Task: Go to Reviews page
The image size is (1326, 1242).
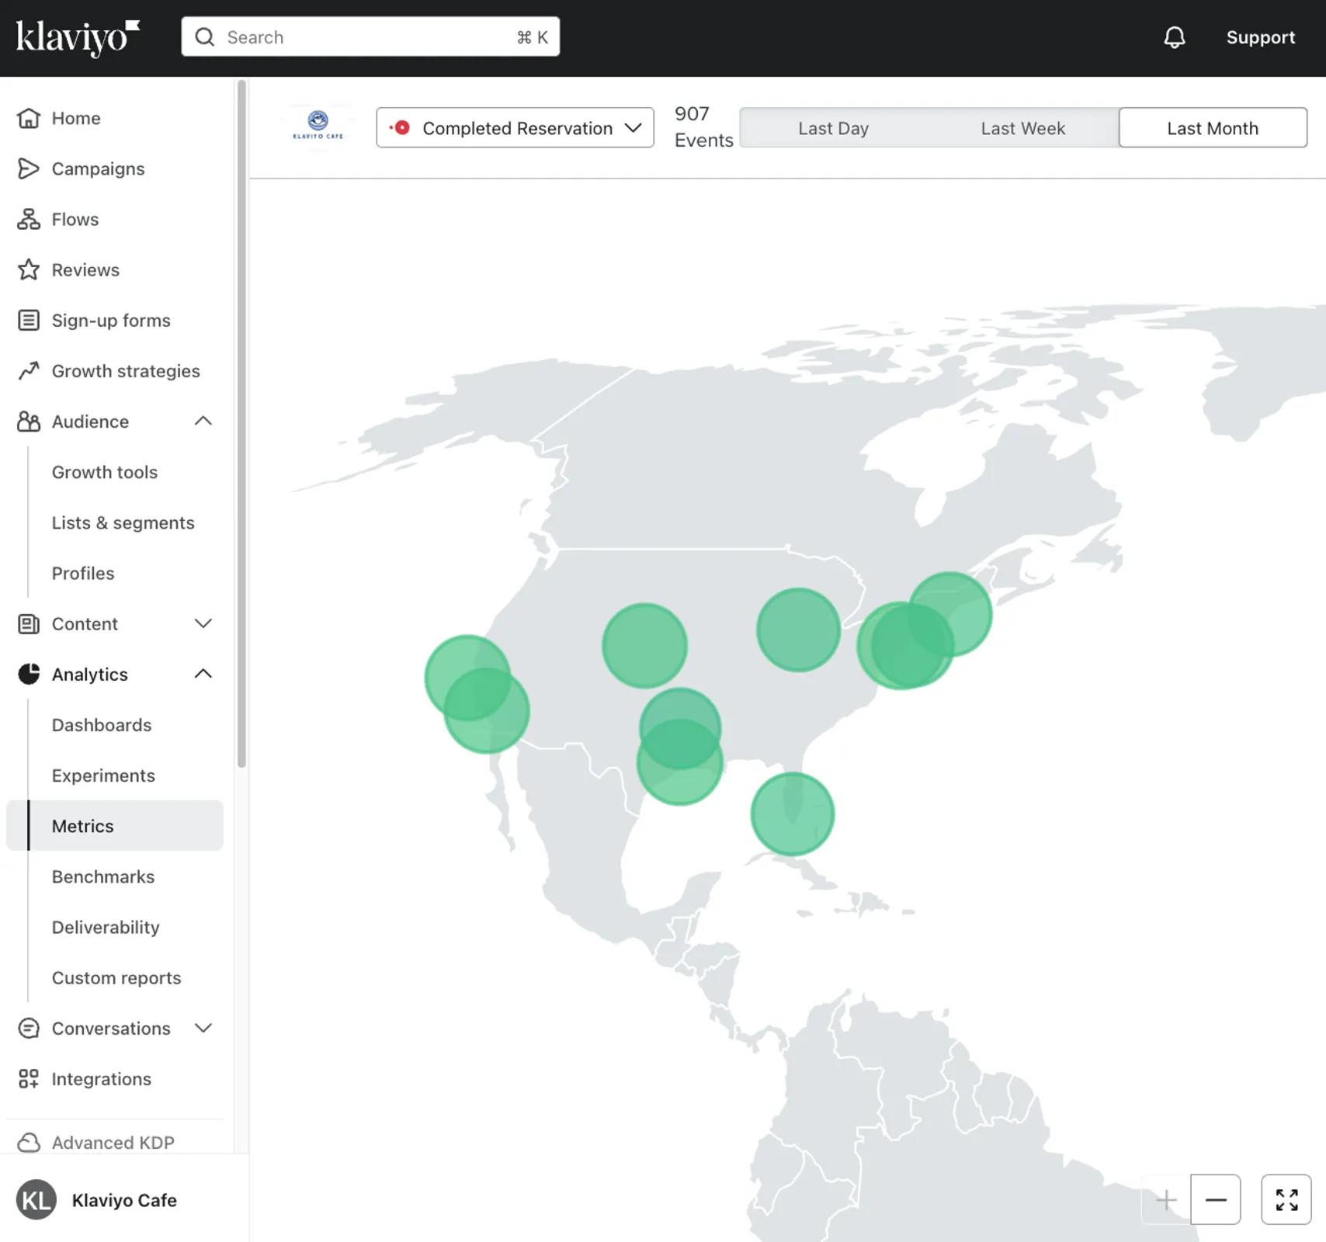Action: tap(85, 269)
